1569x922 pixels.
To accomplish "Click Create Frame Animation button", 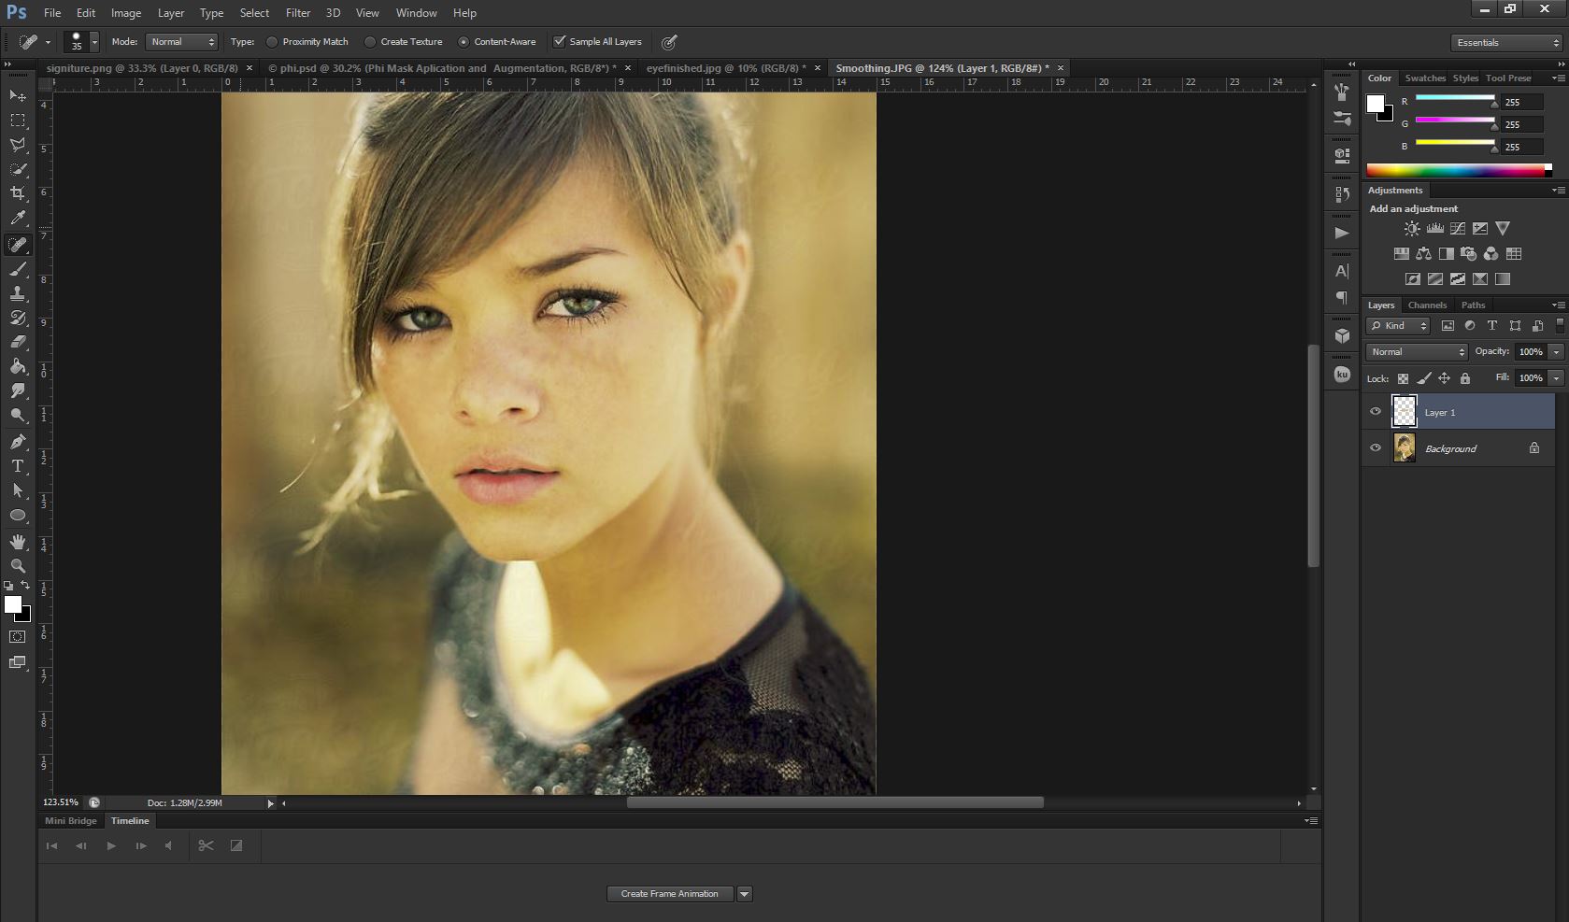I will click(x=670, y=894).
